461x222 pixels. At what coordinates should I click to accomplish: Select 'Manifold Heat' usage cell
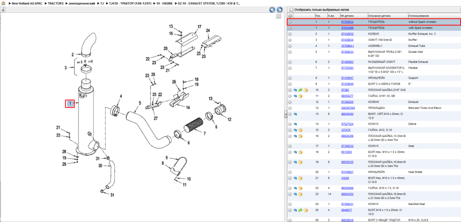417,204
